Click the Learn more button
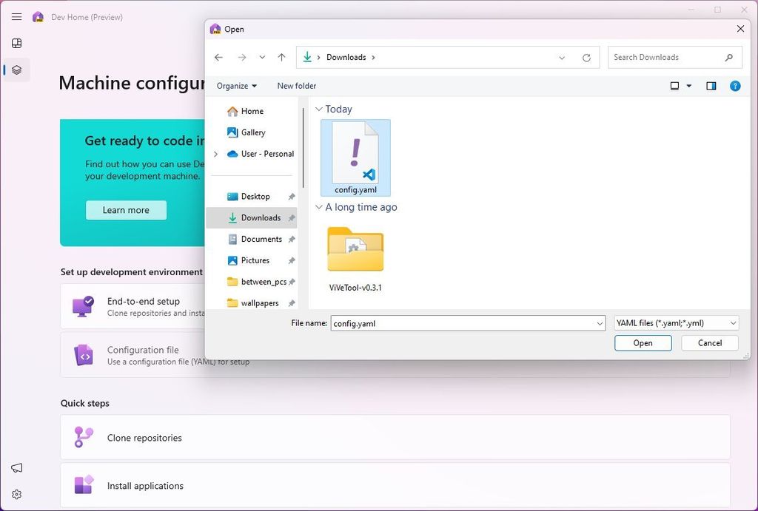Screen dimensions: 758x511 [125, 210]
